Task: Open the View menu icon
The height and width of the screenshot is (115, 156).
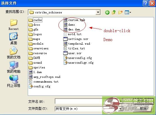Action: pyautogui.click(x=128, y=12)
